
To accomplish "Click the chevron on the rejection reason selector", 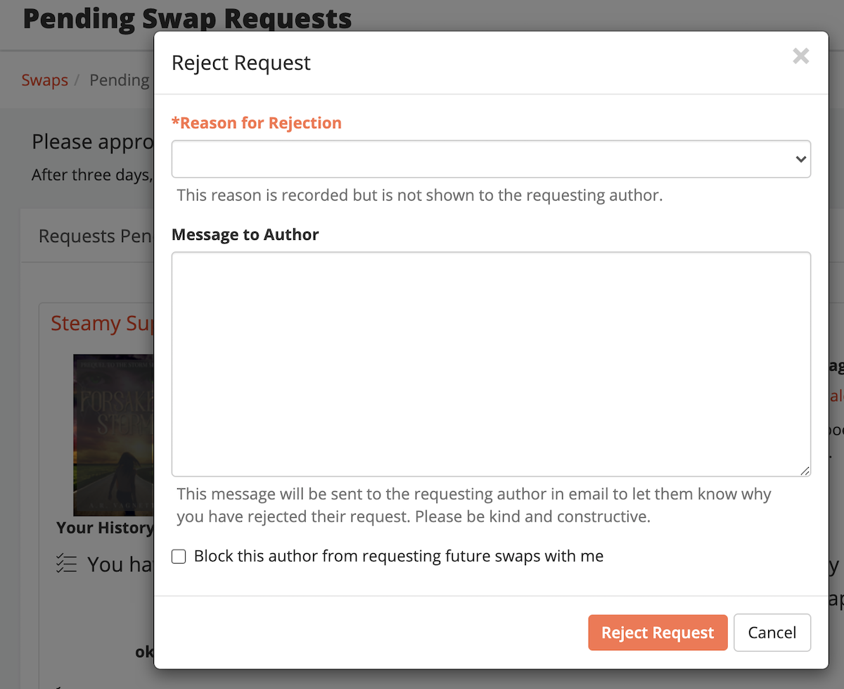I will pyautogui.click(x=800, y=159).
